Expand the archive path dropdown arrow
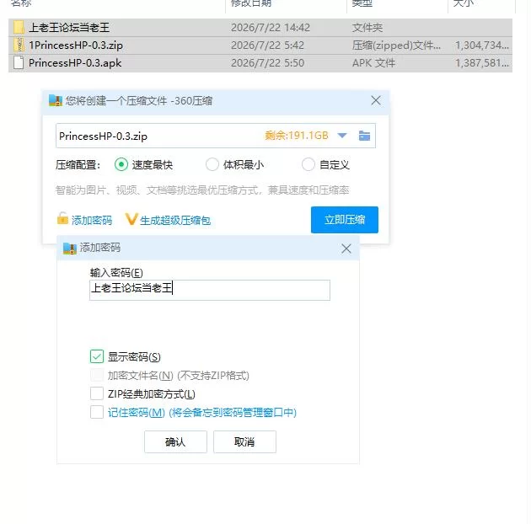This screenshot has height=524, width=531. point(342,136)
